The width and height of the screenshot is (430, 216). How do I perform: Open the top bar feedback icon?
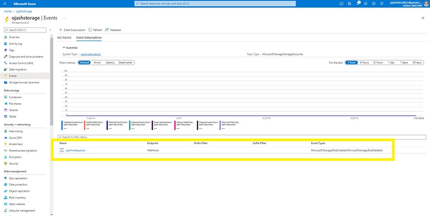pyautogui.click(x=382, y=4)
